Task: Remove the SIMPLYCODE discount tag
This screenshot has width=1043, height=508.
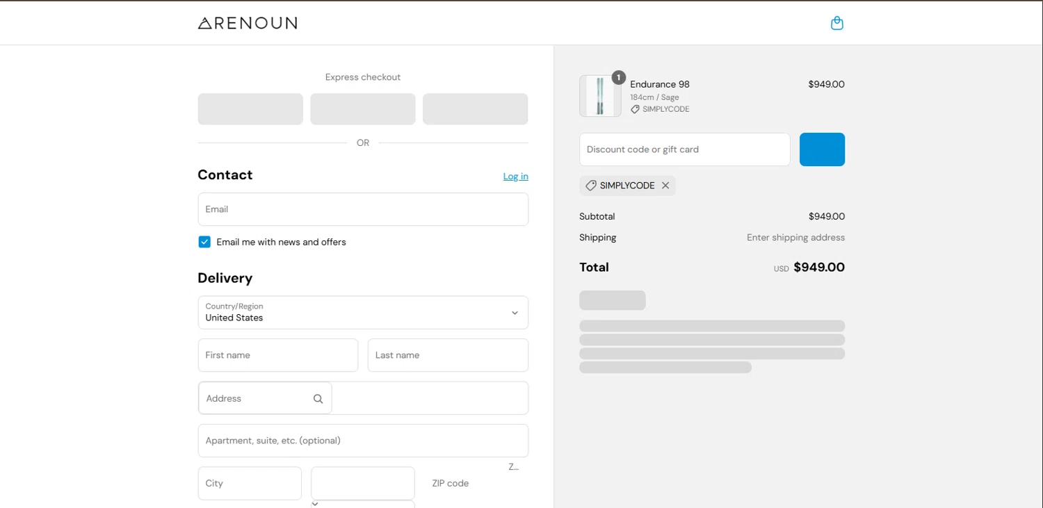Action: pos(665,186)
